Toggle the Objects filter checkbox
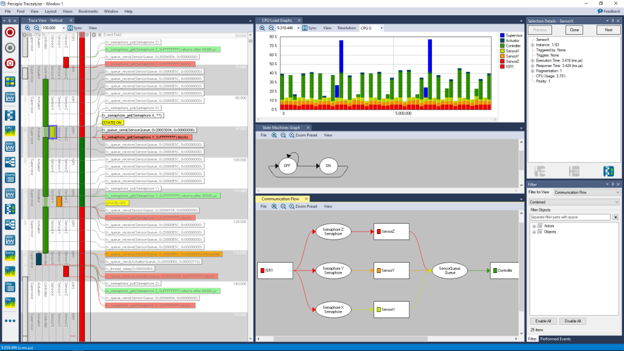Viewport: 624px width, 351px height. pos(540,232)
